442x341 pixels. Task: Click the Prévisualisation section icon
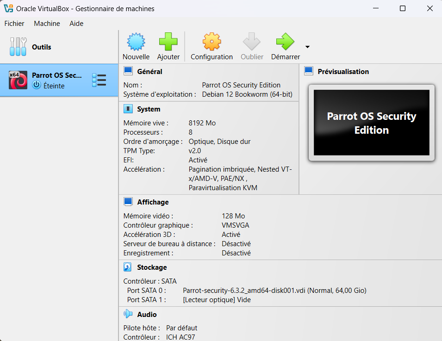309,71
